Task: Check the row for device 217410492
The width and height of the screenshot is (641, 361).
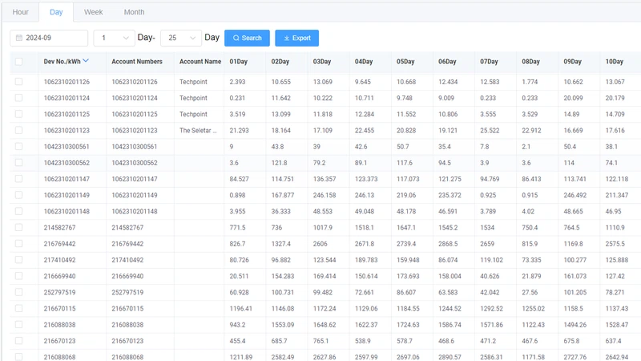Action: (18, 259)
